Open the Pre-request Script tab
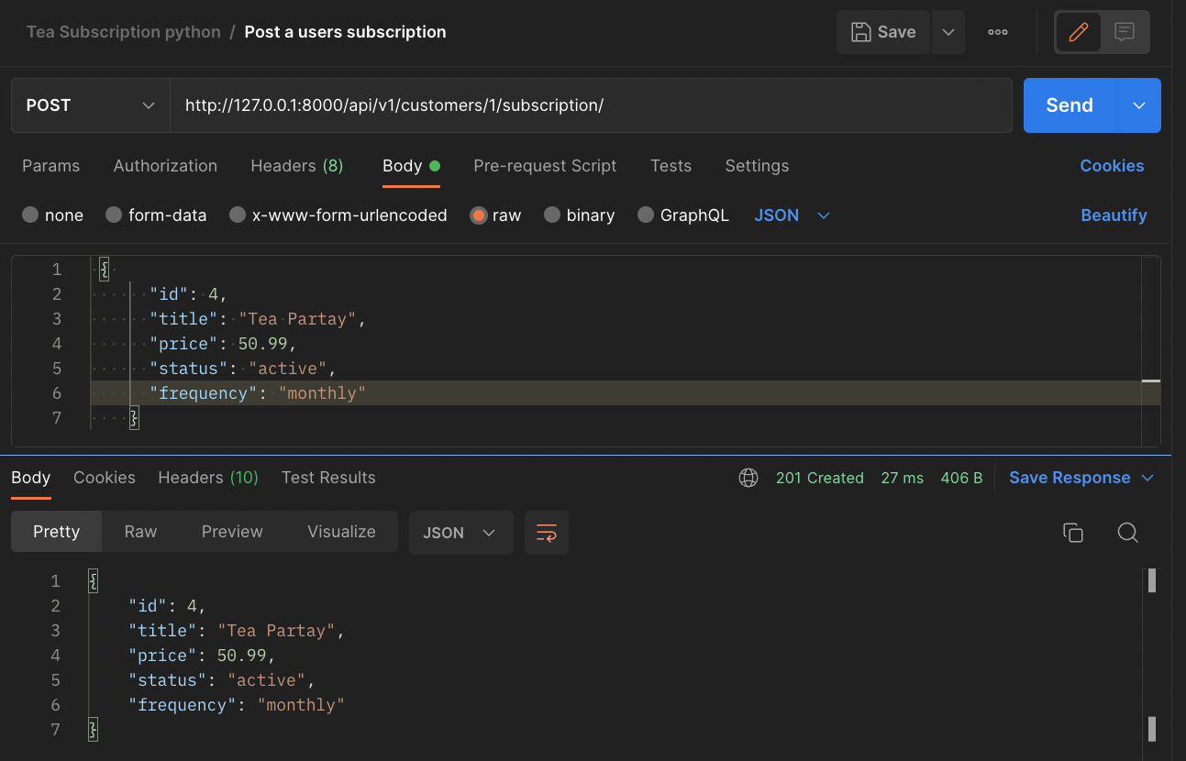 [x=545, y=166]
